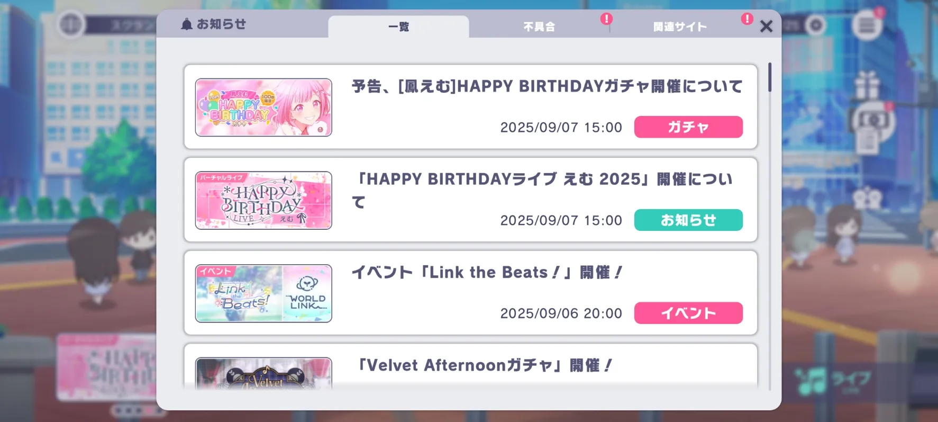The image size is (938, 422).
Task: Open the HAPPY BIRTHDAYライブ えむ 2025 notice
Action: (x=542, y=190)
